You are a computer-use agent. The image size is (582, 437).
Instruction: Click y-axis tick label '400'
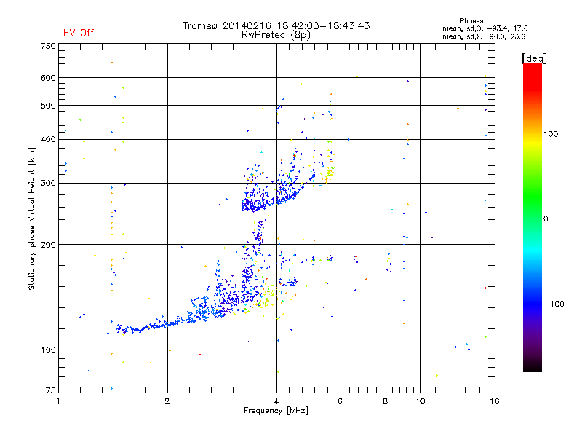[48, 140]
